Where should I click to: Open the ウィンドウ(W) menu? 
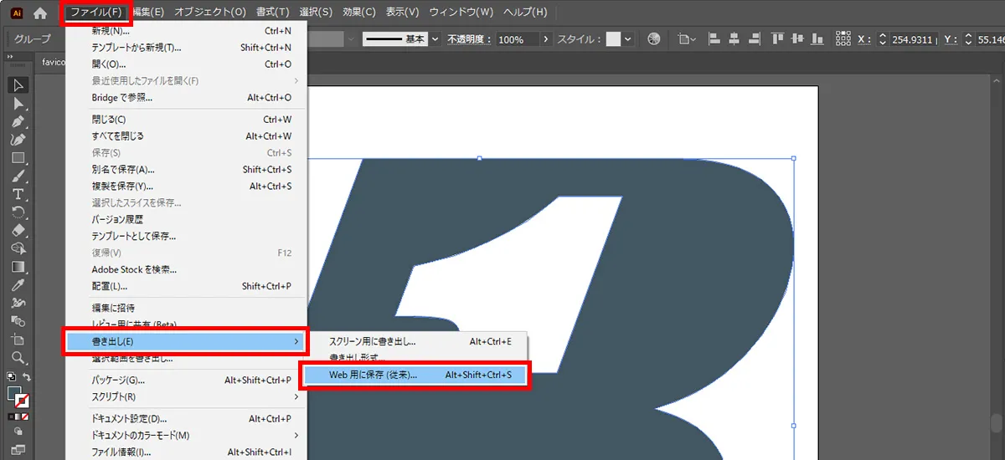pyautogui.click(x=461, y=13)
